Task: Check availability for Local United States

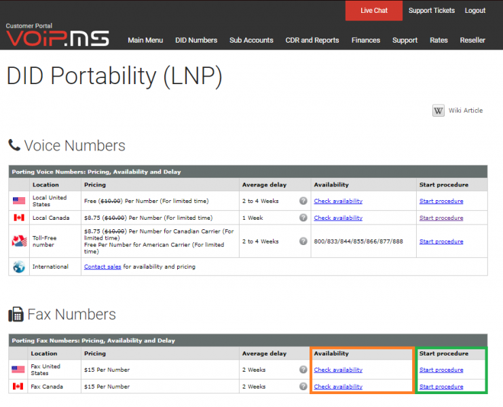Action: (x=338, y=201)
